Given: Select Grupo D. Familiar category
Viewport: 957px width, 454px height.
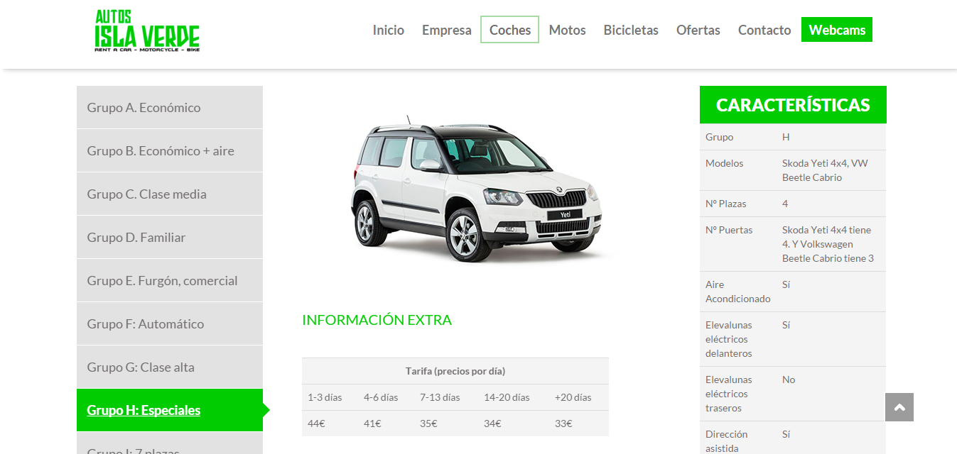Looking at the screenshot, I should point(170,237).
